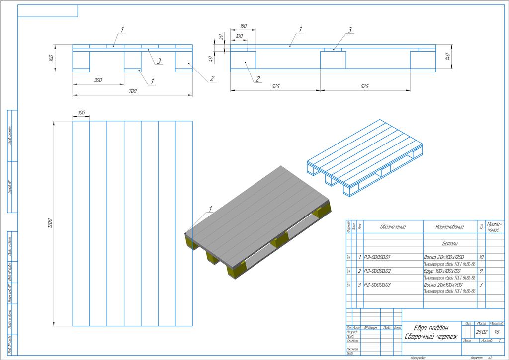Select the Утв. row label
This screenshot has height=360, width=509.
(x=349, y=353)
